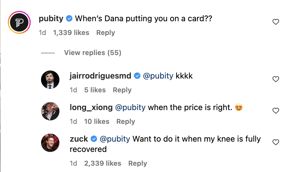Reply to jairrodriguesmd's comment
The width and height of the screenshot is (287, 172).
[x=122, y=90]
